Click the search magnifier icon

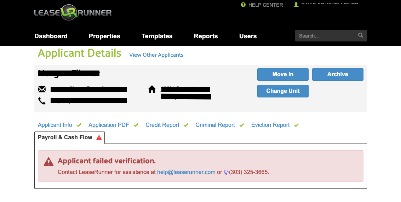361,35
